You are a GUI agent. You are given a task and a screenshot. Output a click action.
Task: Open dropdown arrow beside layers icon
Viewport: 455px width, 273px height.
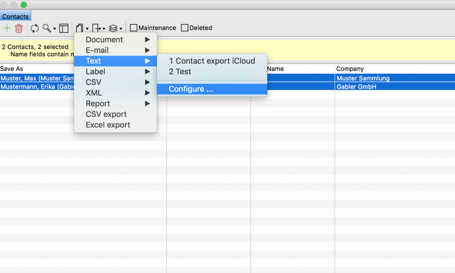[x=121, y=29]
